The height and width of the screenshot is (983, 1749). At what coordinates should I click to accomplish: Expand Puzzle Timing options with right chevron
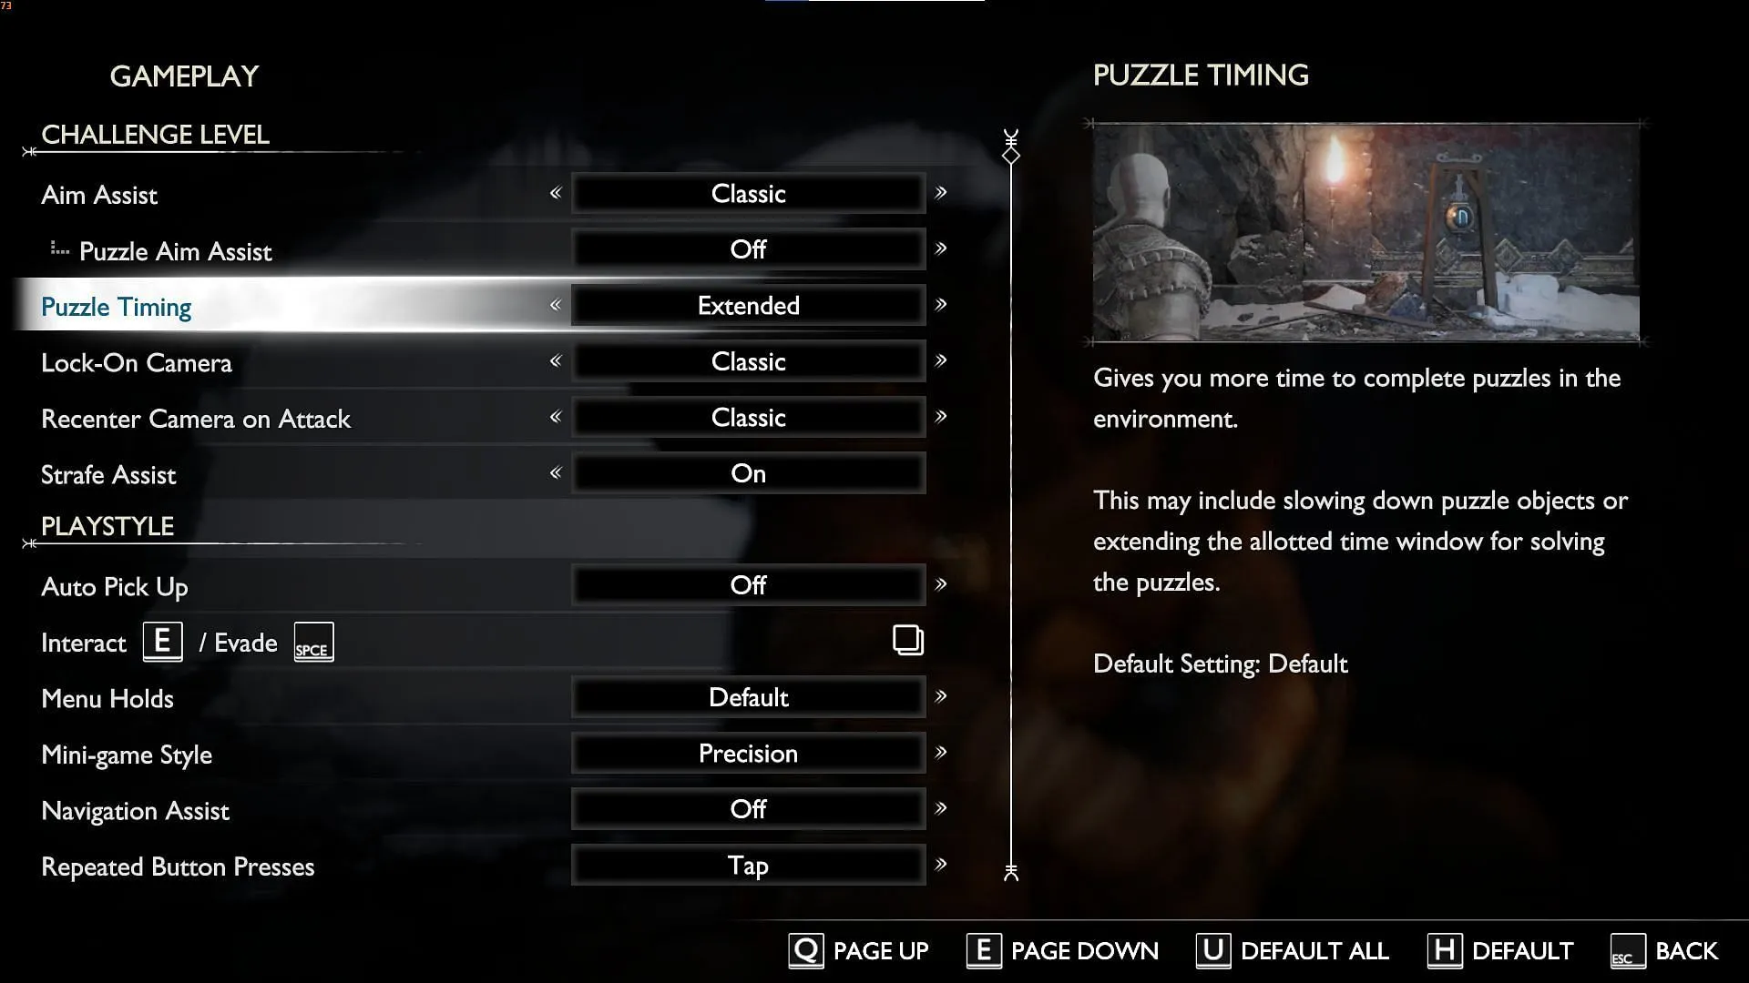click(x=941, y=305)
